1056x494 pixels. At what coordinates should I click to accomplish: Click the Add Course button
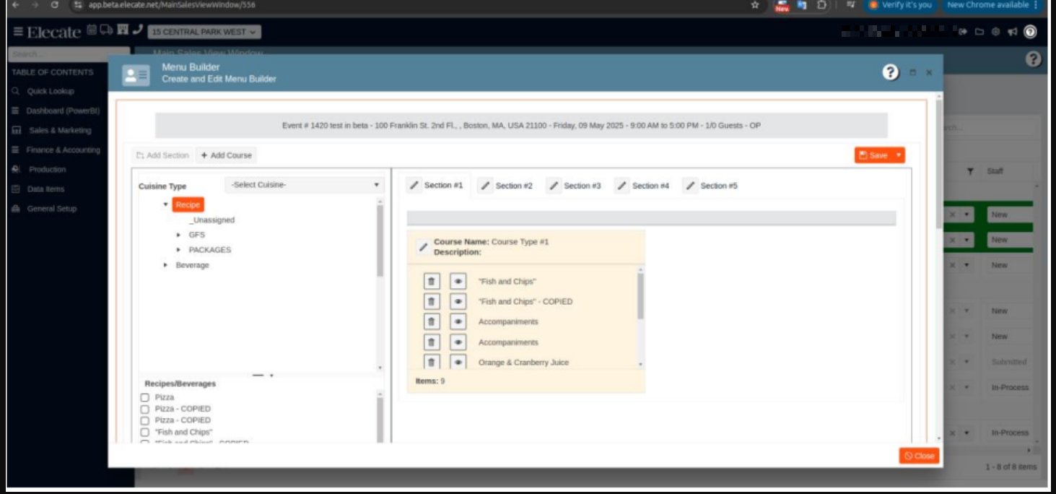tap(226, 155)
